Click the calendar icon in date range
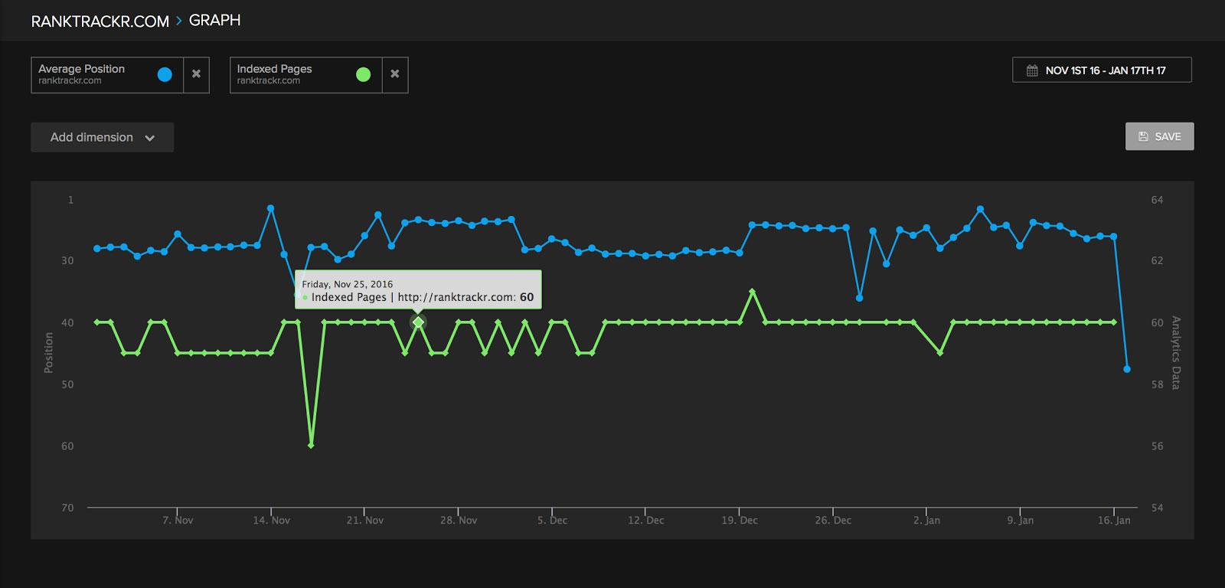Screen dimensions: 1225x588 coord(1032,70)
